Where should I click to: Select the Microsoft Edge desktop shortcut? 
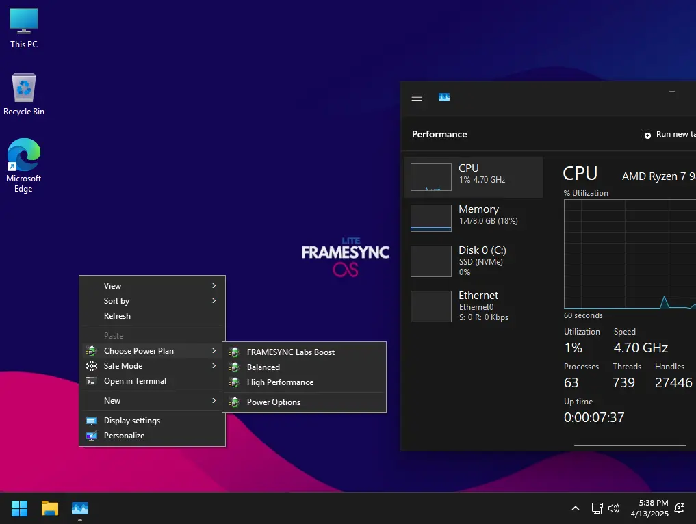click(23, 166)
